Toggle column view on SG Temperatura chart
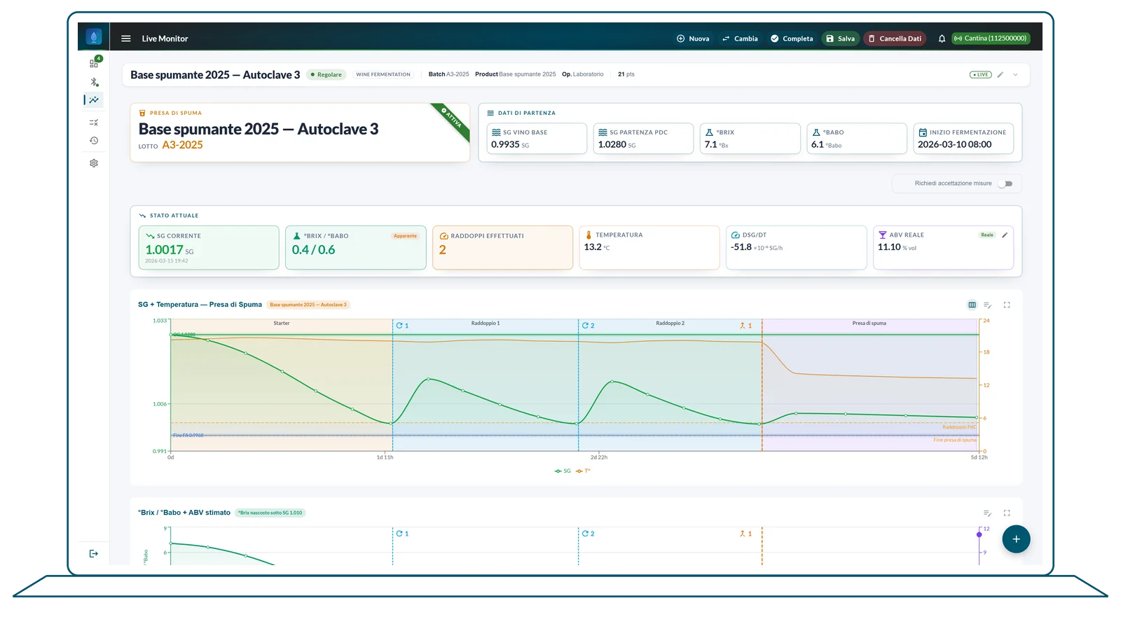The width and height of the screenshot is (1121, 631). pyautogui.click(x=972, y=305)
